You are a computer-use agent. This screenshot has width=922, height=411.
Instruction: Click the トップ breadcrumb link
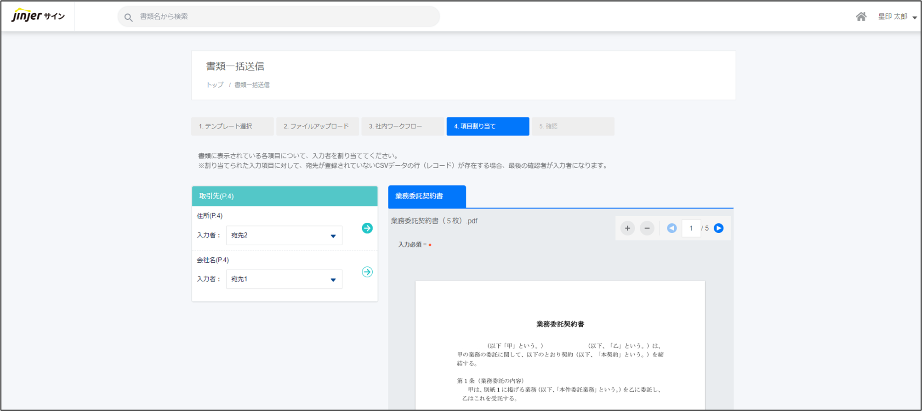point(215,85)
